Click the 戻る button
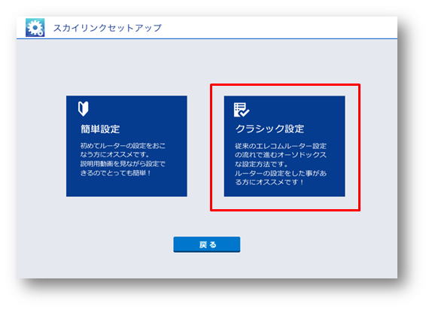 (x=207, y=245)
